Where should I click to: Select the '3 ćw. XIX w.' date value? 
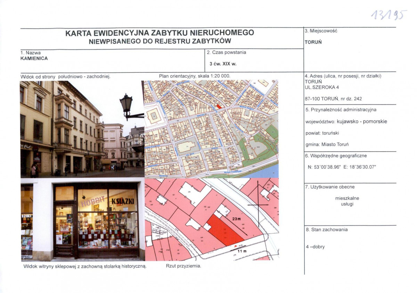pyautogui.click(x=223, y=64)
